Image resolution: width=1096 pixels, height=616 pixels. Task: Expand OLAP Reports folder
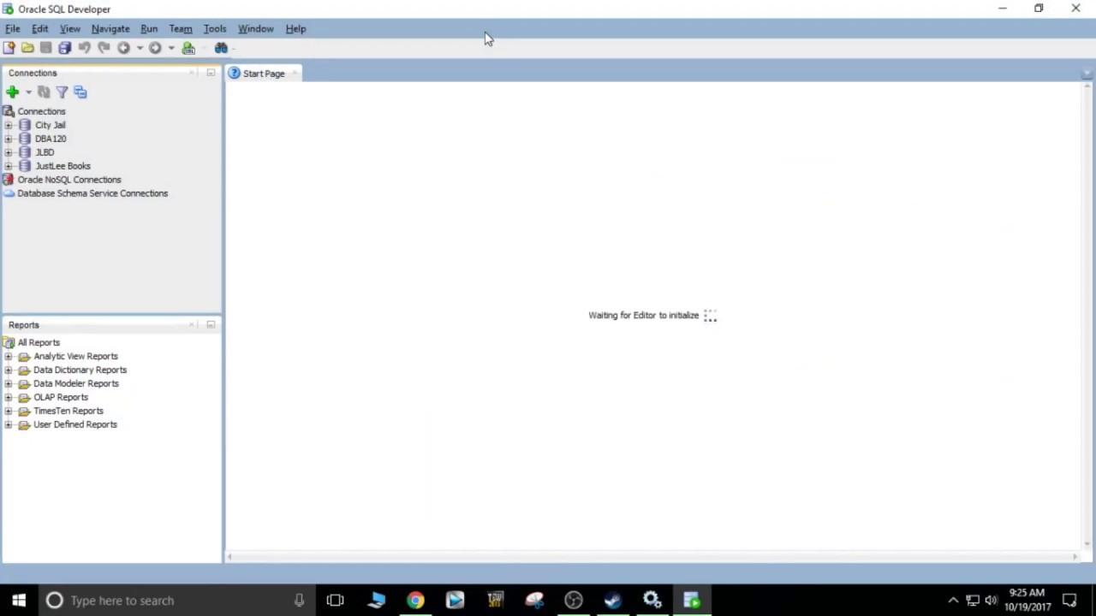click(x=9, y=397)
